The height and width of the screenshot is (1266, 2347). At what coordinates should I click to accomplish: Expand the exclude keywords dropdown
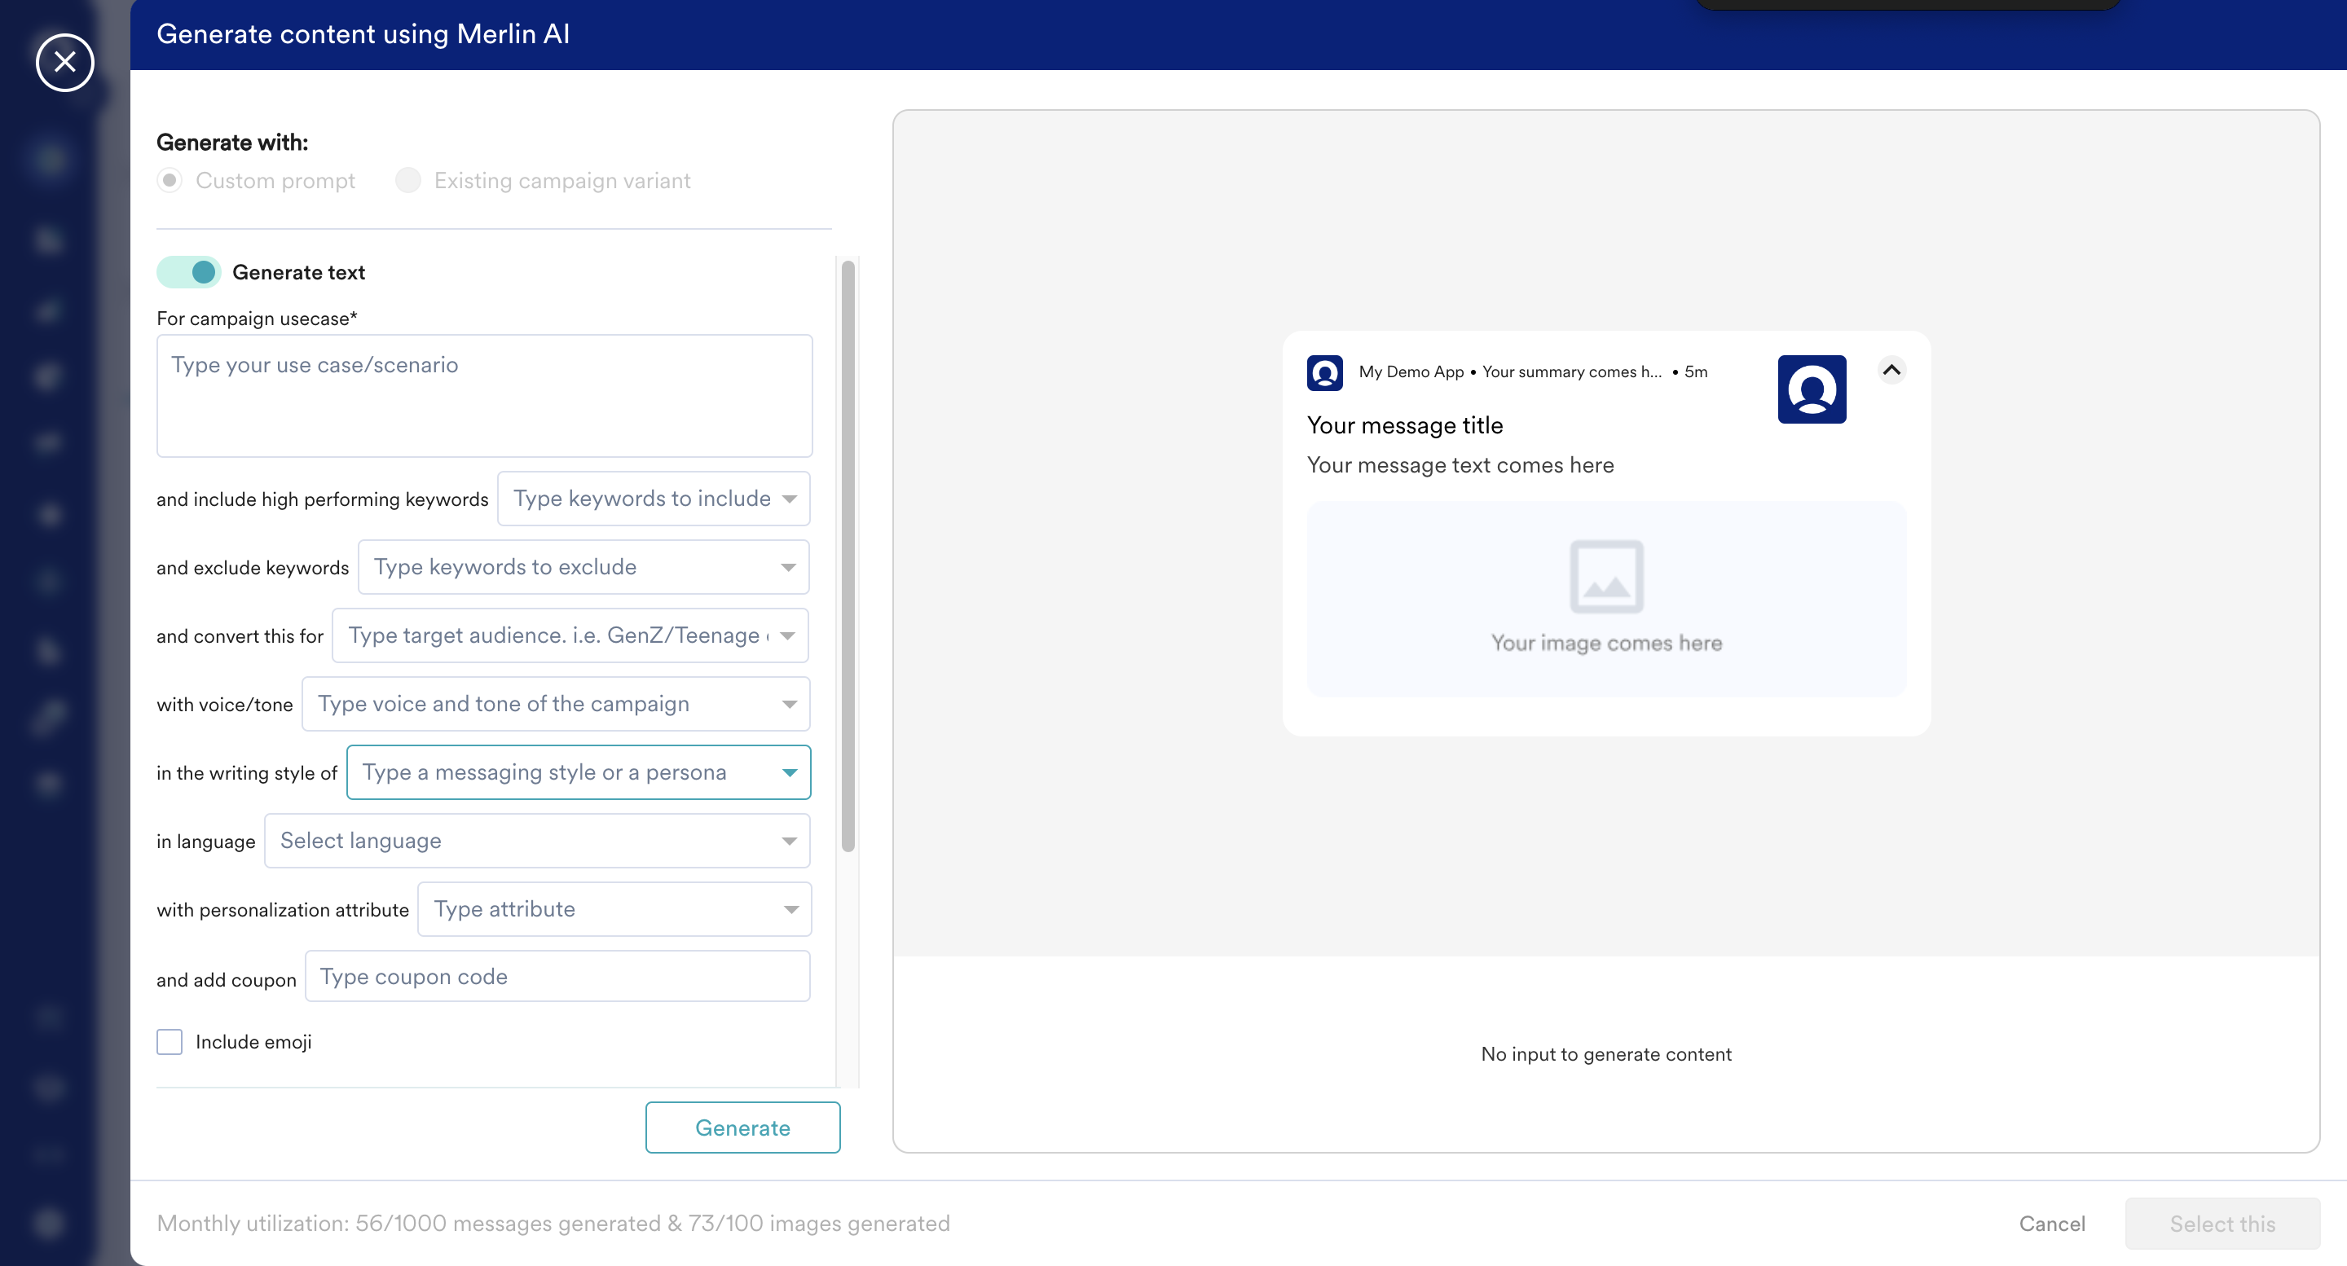point(789,566)
